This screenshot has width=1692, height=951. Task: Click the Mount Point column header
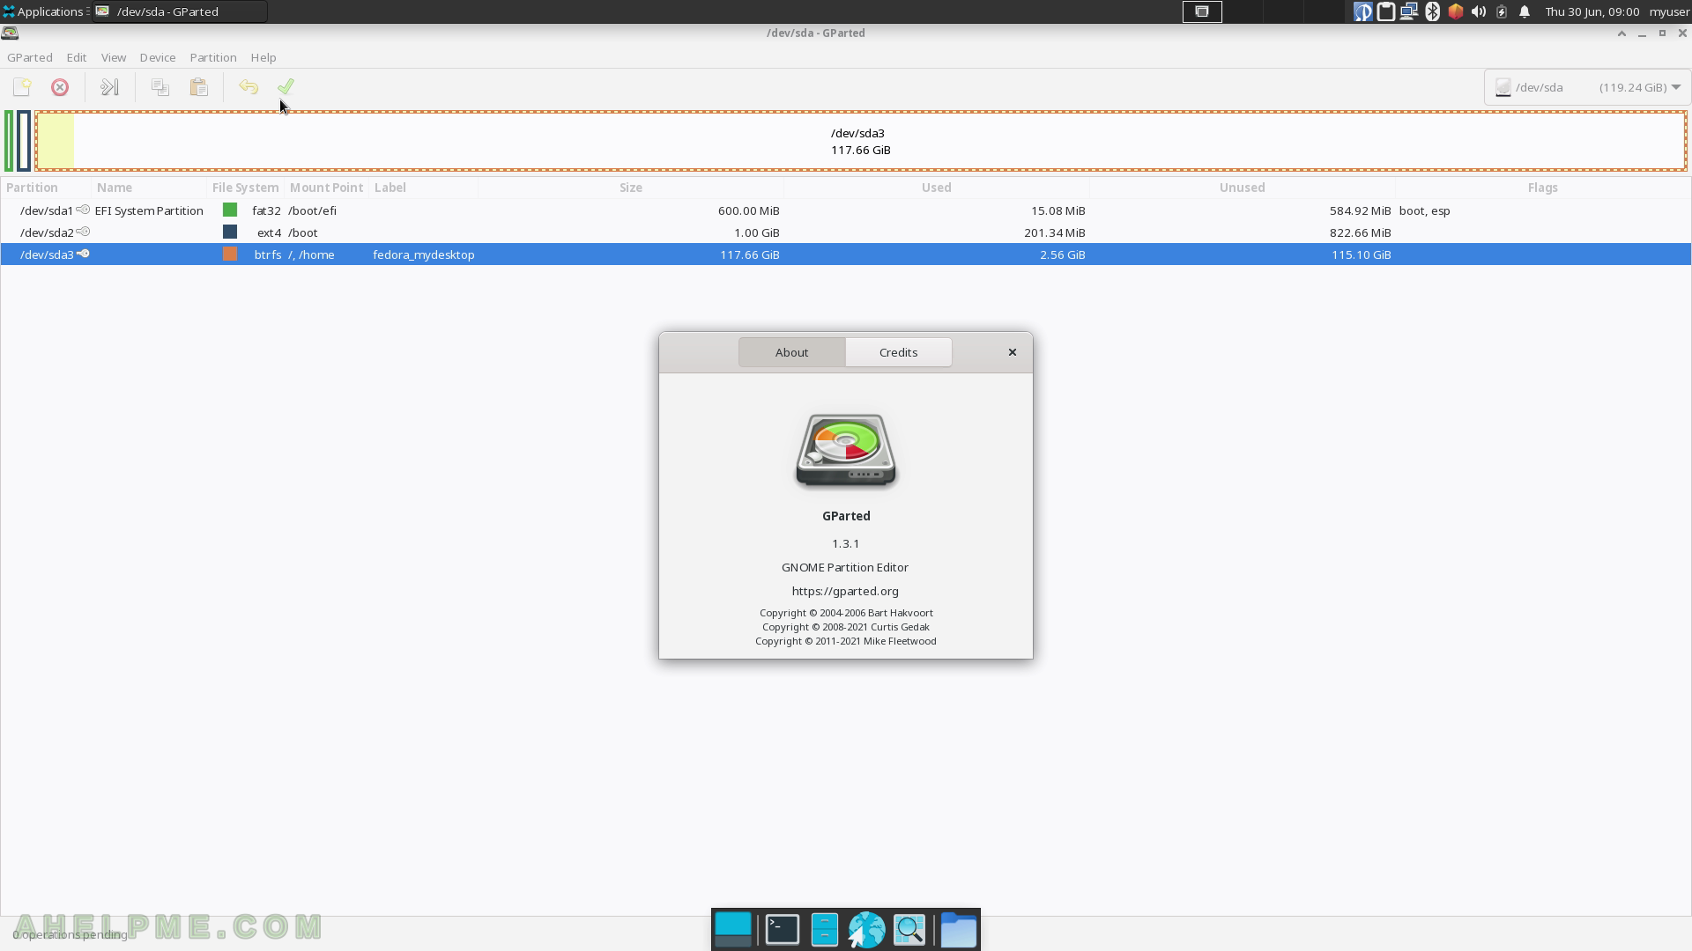pyautogui.click(x=326, y=188)
